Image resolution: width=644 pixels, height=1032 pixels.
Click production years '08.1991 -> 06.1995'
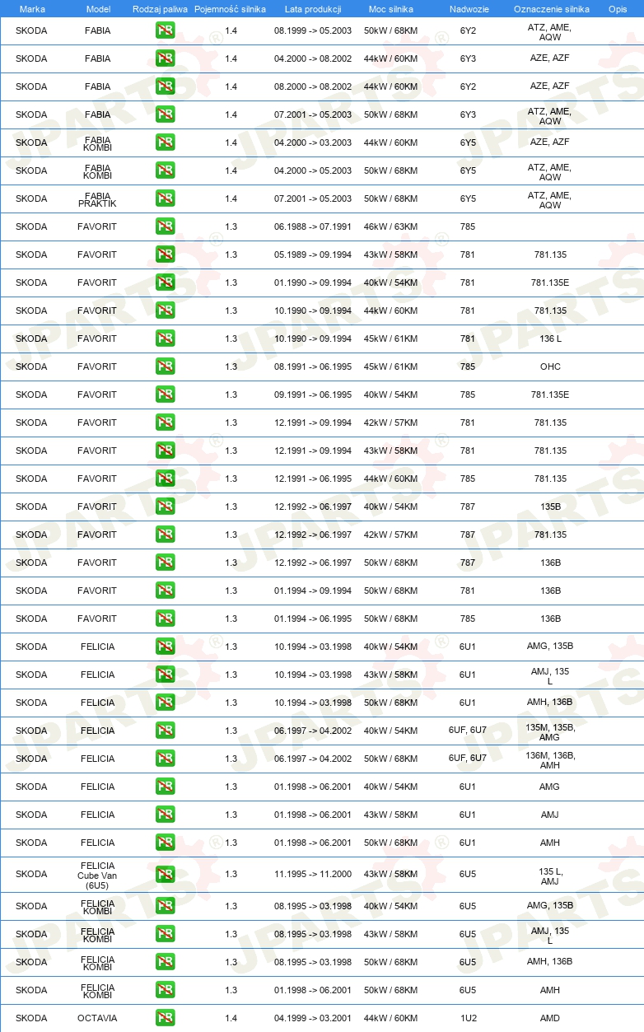pos(313,367)
